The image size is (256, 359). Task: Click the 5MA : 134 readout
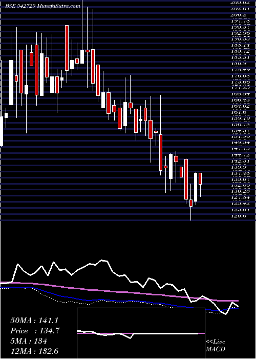tap(29, 341)
